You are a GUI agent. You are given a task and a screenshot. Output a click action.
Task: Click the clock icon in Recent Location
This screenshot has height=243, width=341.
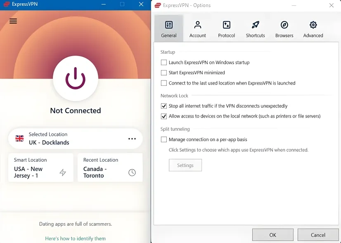[132, 172]
